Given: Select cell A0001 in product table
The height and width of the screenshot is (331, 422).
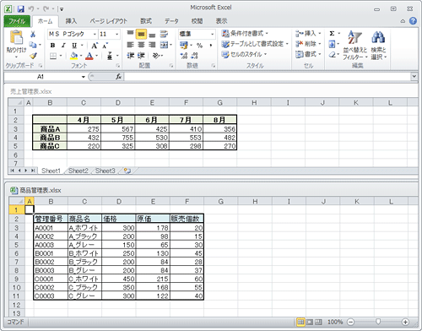Looking at the screenshot, I should [x=51, y=228].
